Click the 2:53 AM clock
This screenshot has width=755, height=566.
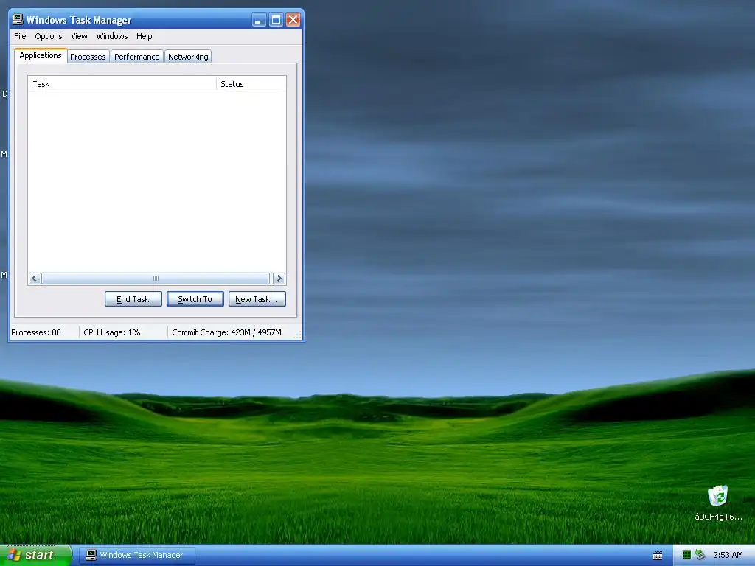click(x=728, y=555)
